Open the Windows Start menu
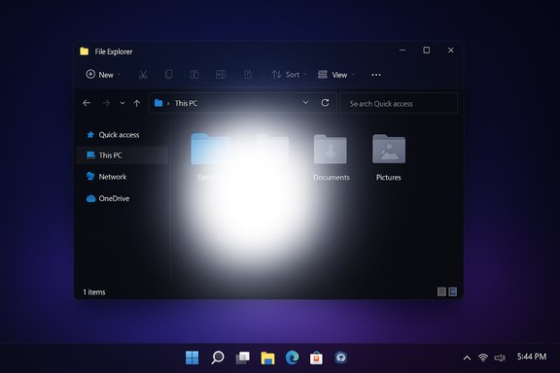 click(x=192, y=357)
